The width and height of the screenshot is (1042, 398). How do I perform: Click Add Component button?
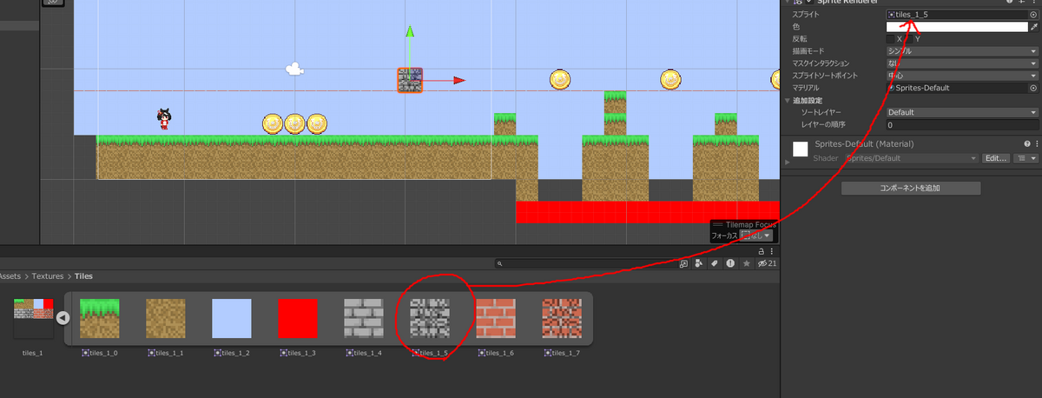pos(911,188)
